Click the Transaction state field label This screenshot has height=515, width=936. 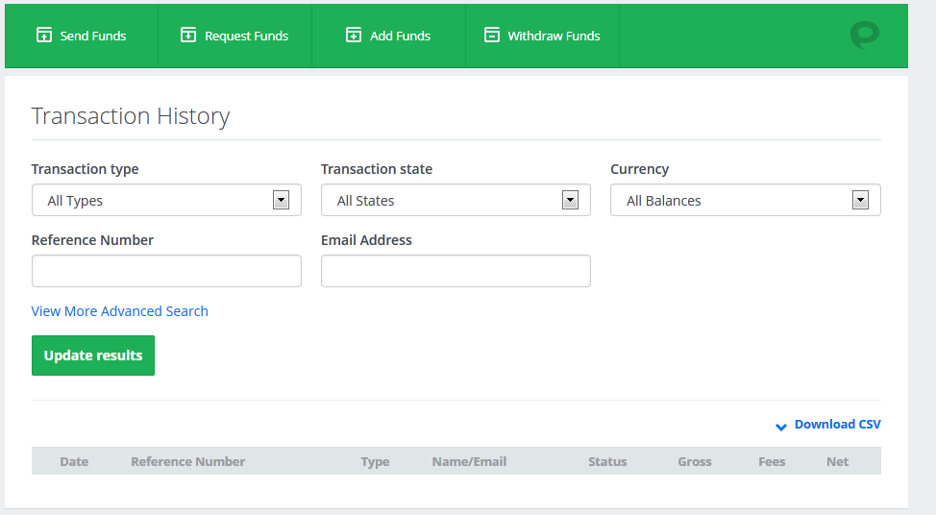click(x=377, y=169)
